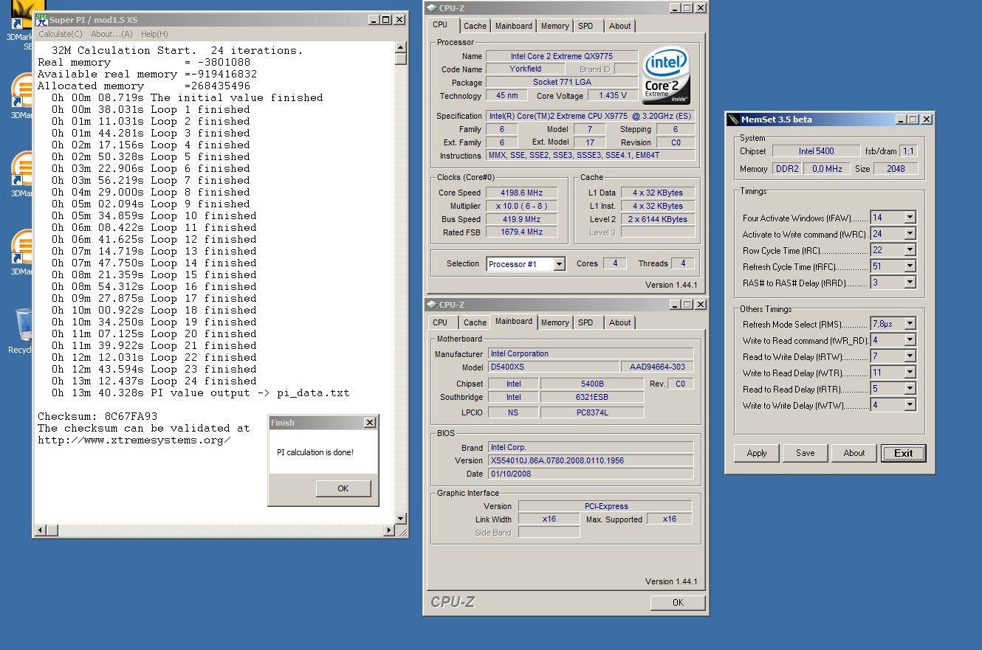Expand Activate to Write command (tWRC) dropdown

pos(910,234)
